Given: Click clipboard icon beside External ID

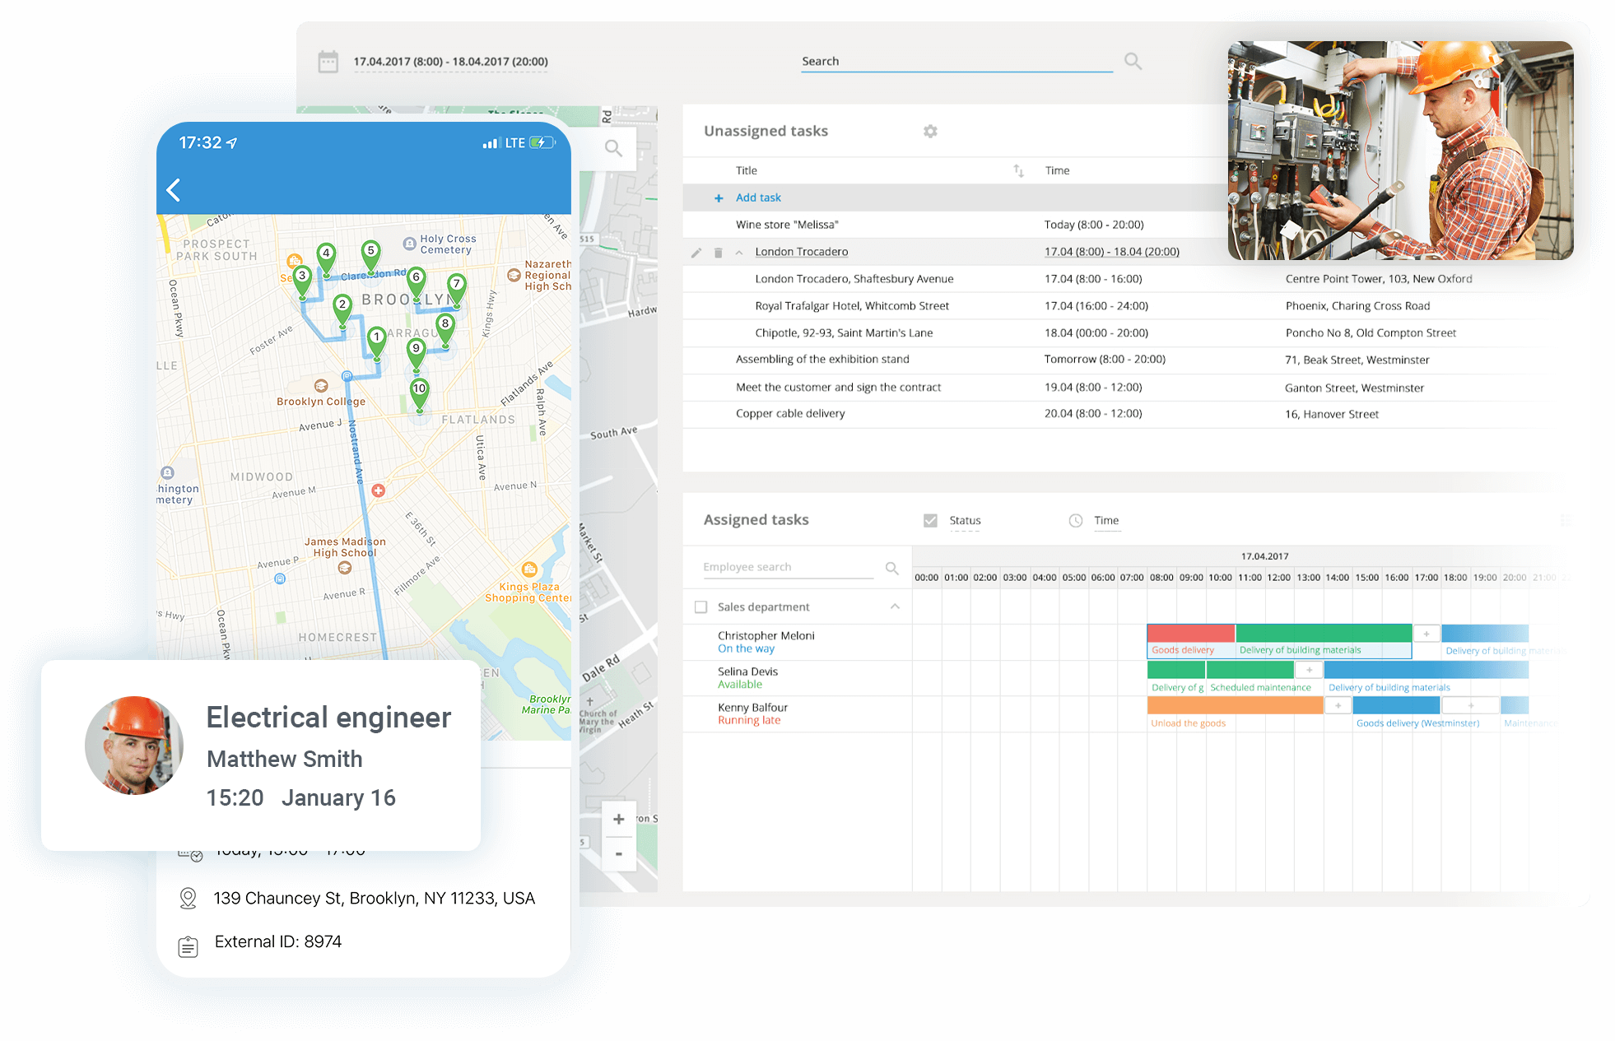Looking at the screenshot, I should coord(188,946).
